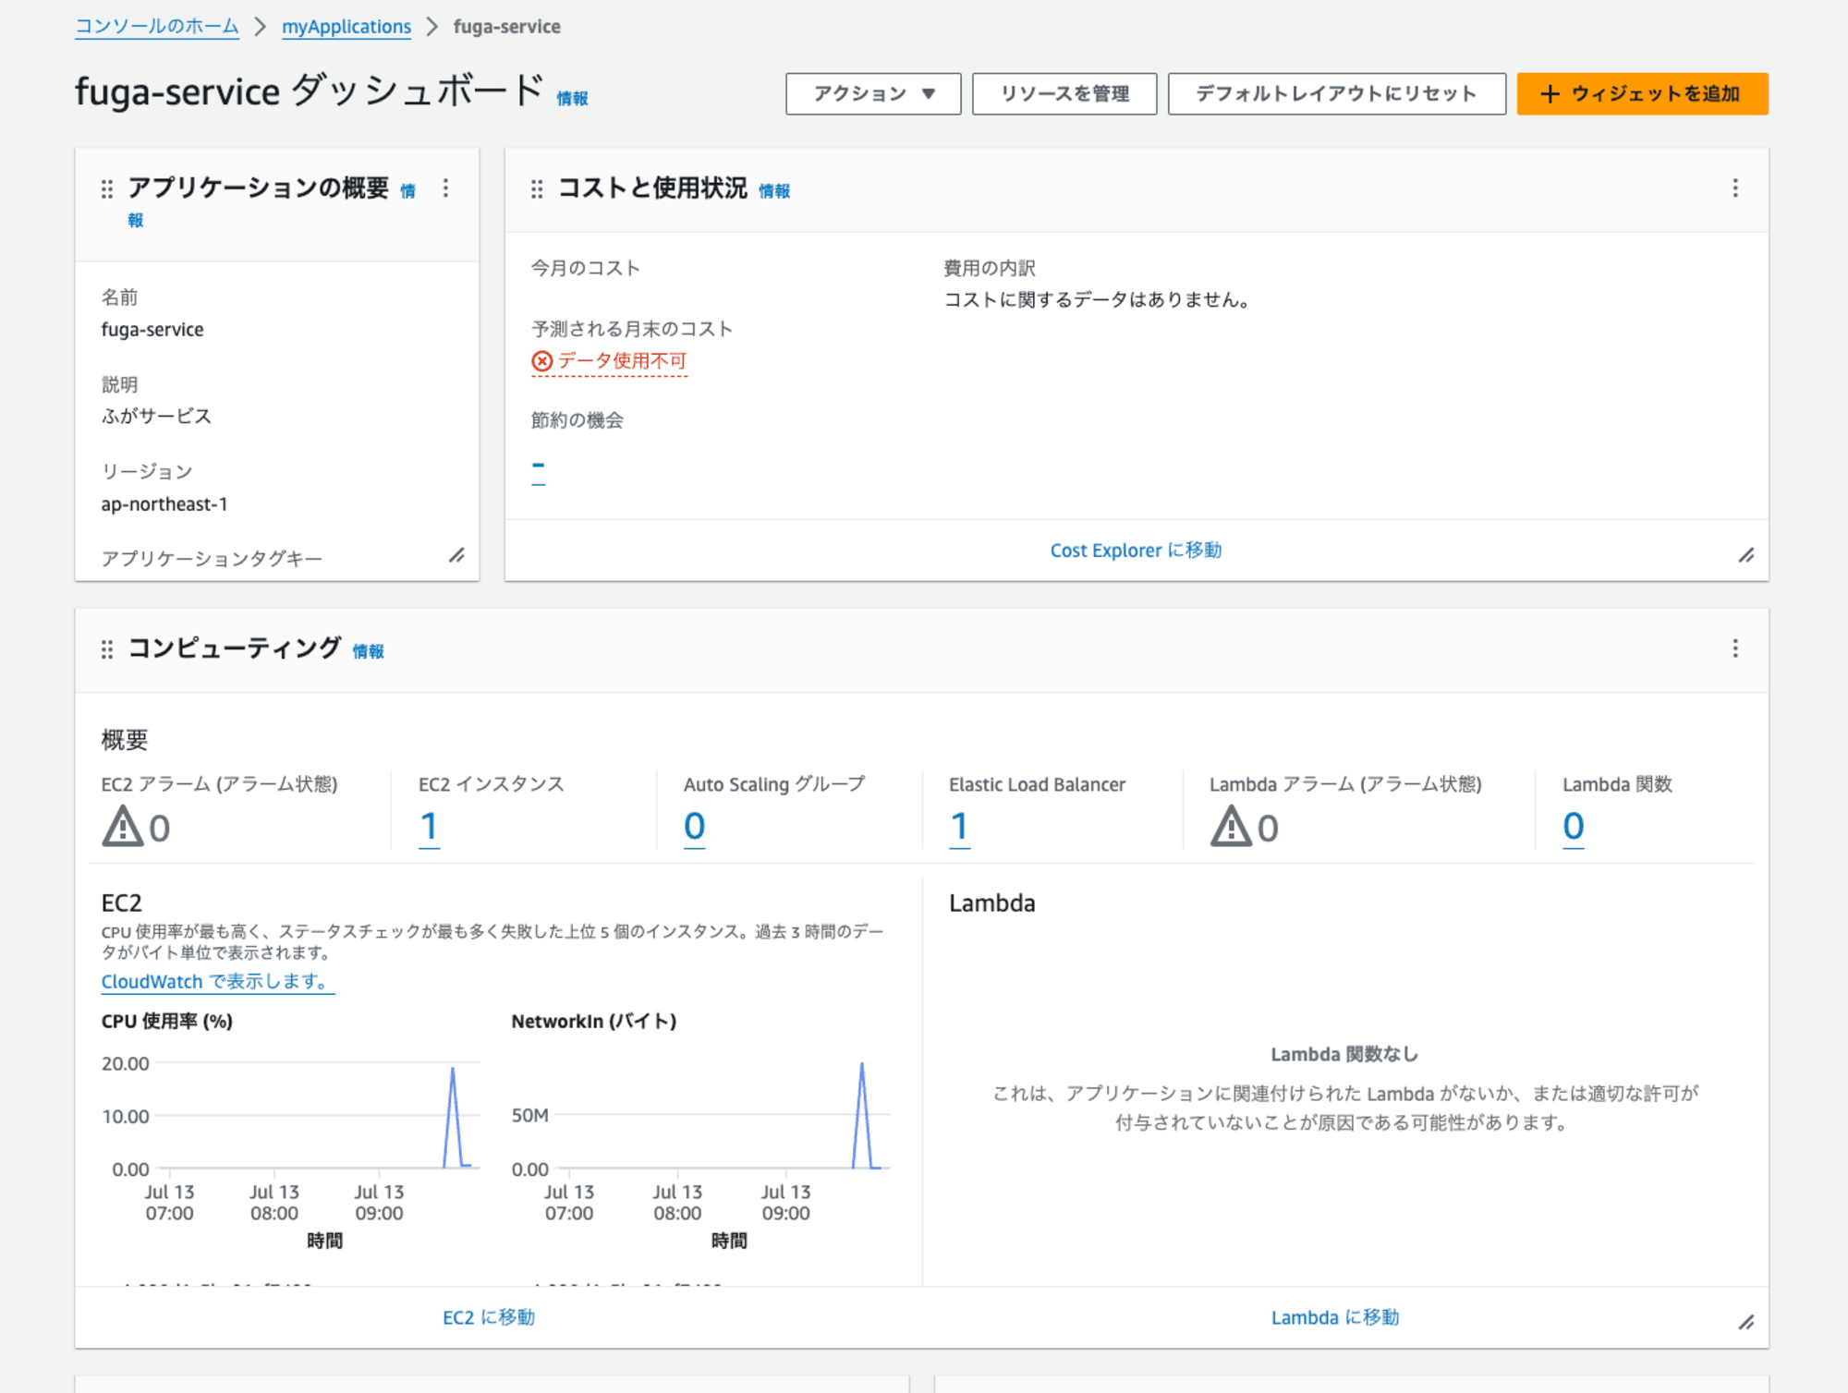Click ウィジェットを追加 button
Viewport: 1848px width, 1393px height.
[x=1642, y=94]
